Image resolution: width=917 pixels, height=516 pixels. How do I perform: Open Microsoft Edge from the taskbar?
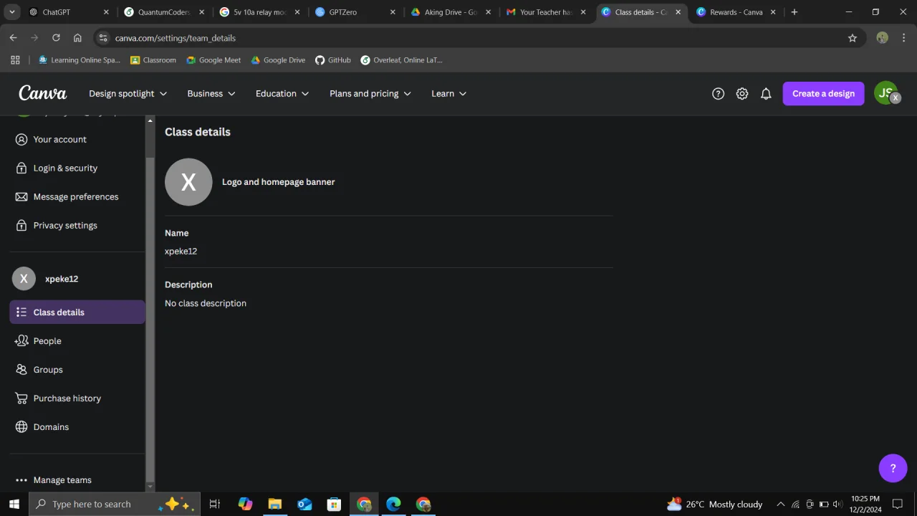coord(393,504)
